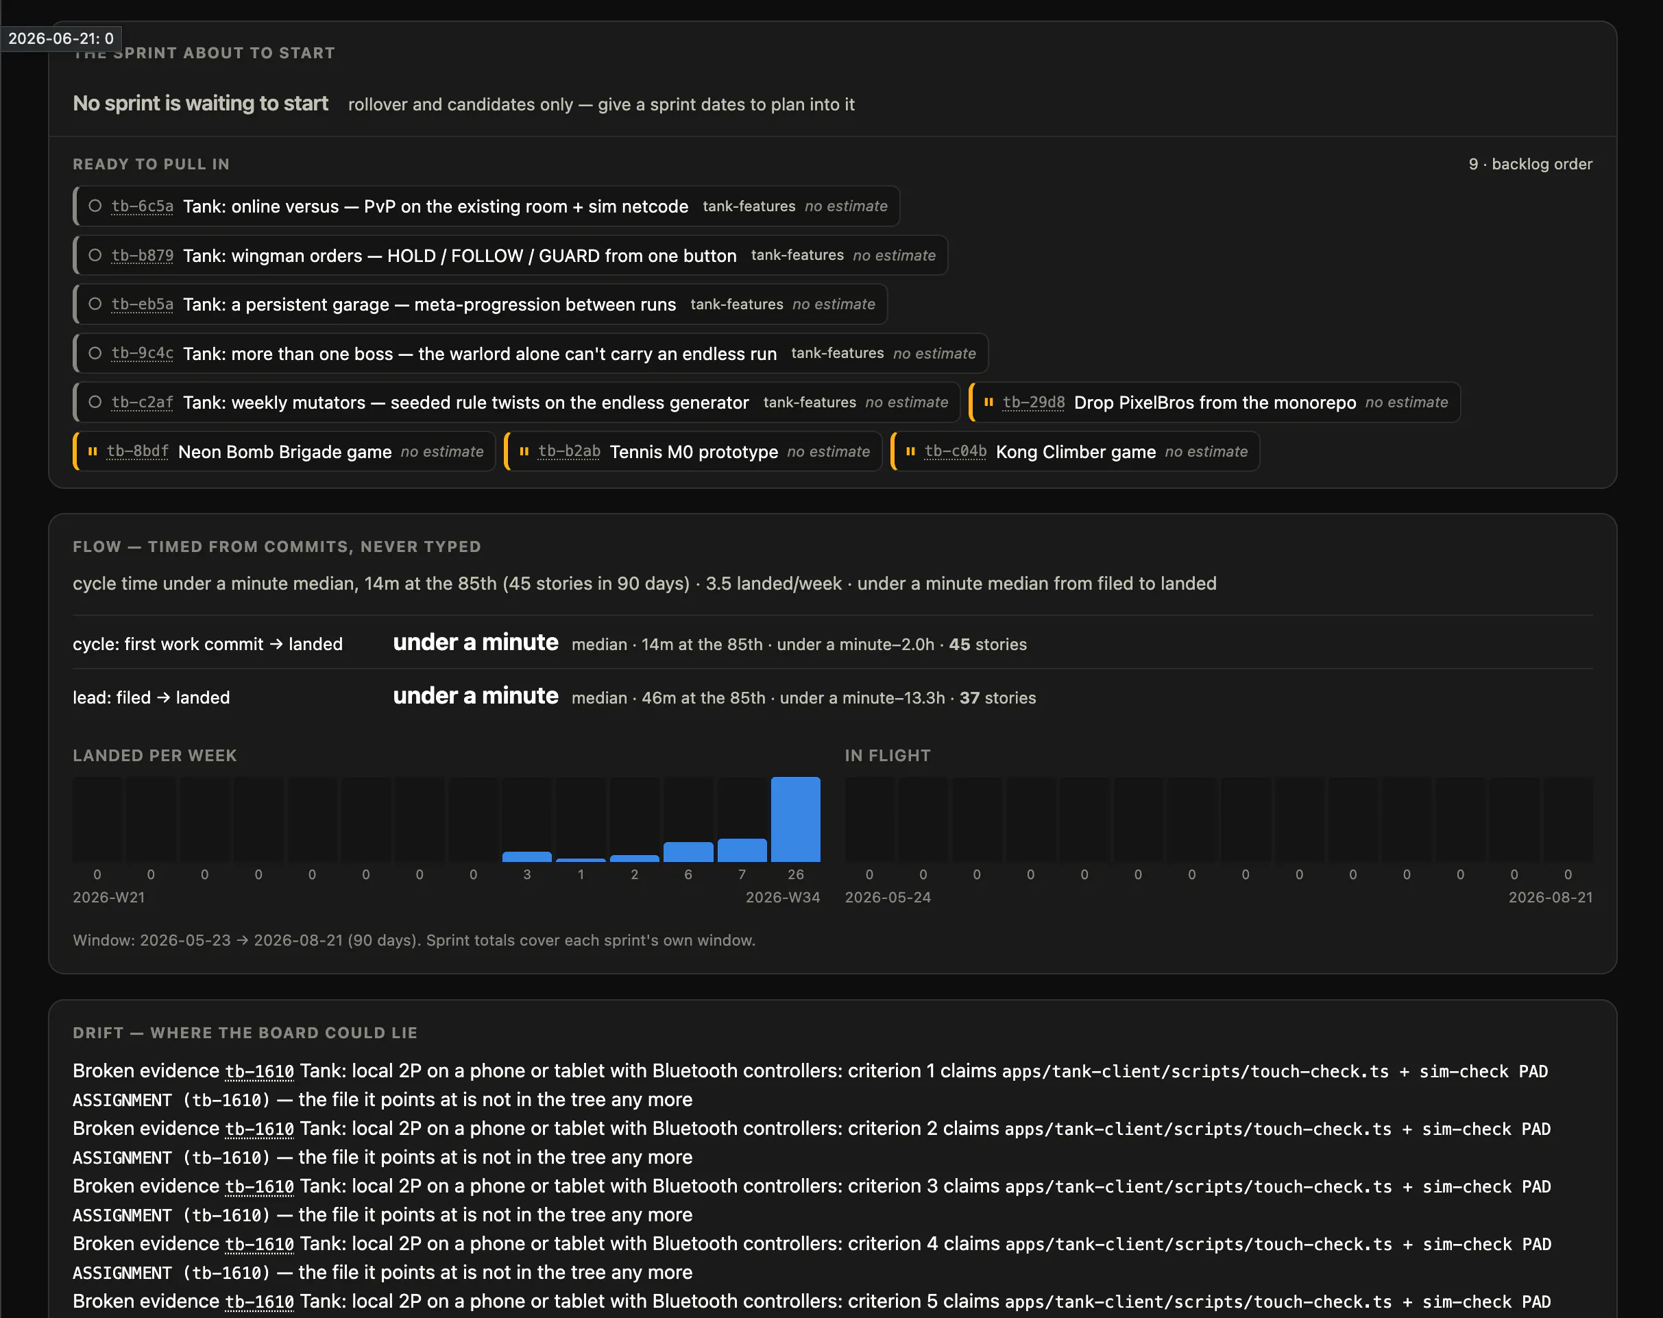
Task: Click '9 · backlog order' label
Action: (1530, 164)
